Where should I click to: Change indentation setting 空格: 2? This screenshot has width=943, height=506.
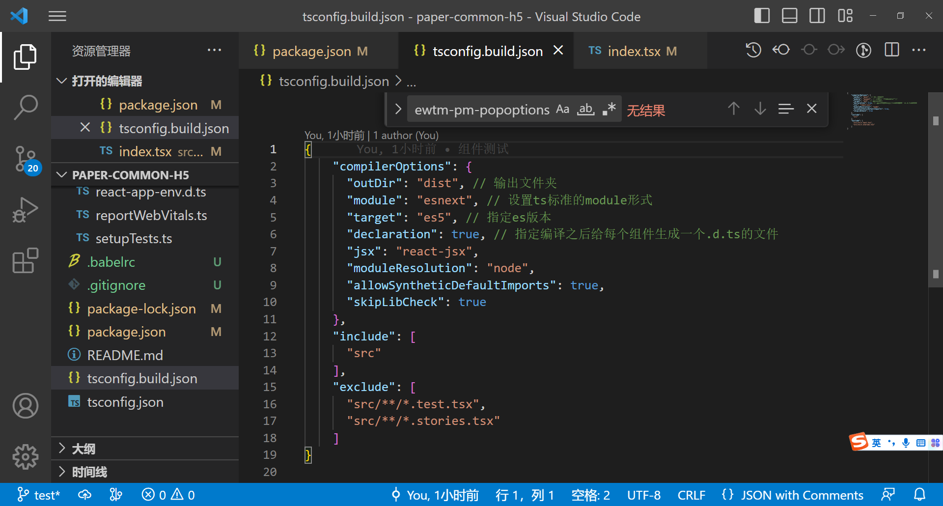[x=590, y=495]
